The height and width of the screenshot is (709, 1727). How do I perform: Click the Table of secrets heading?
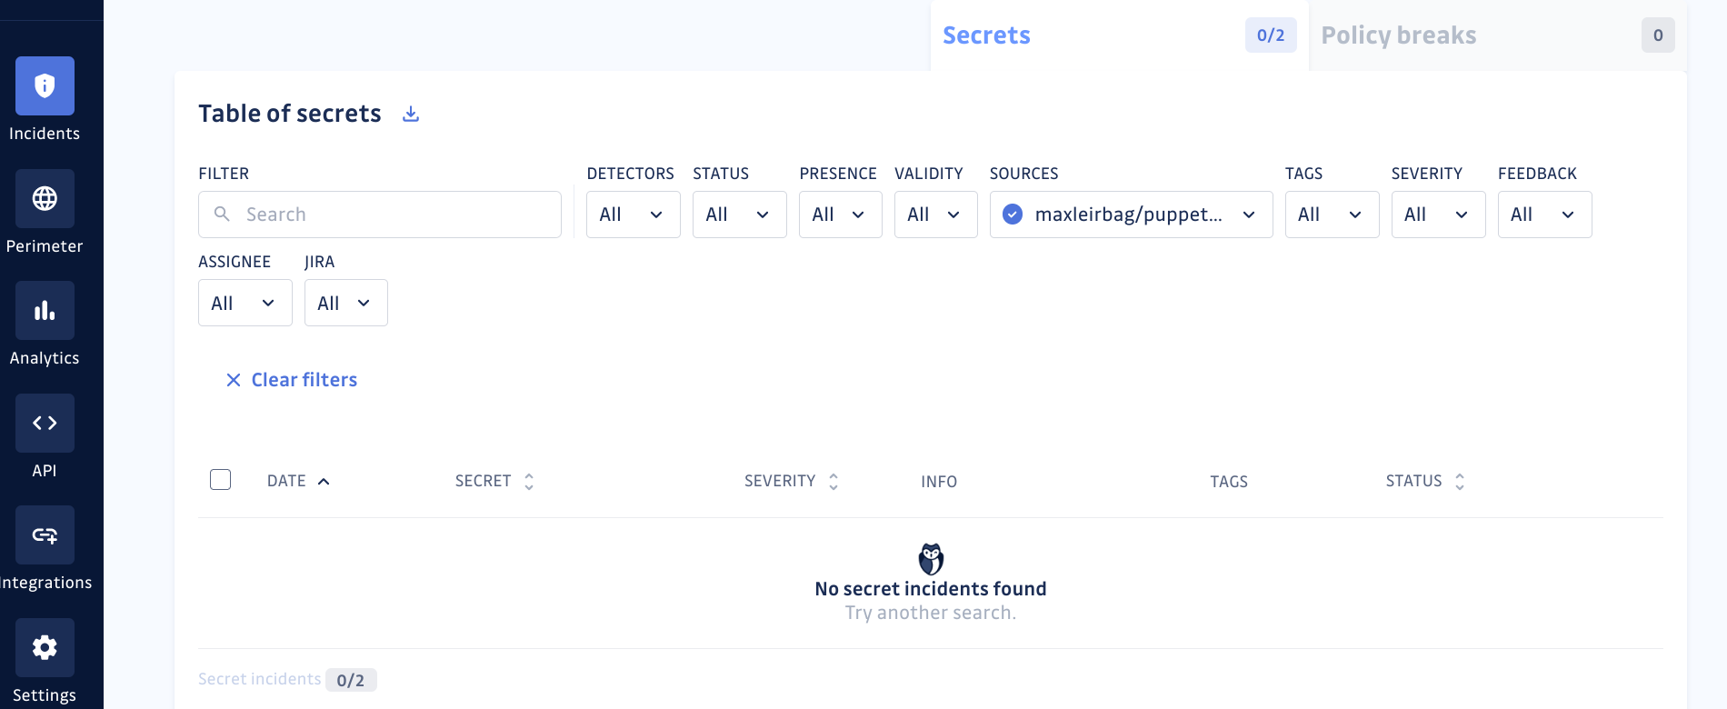click(x=290, y=114)
